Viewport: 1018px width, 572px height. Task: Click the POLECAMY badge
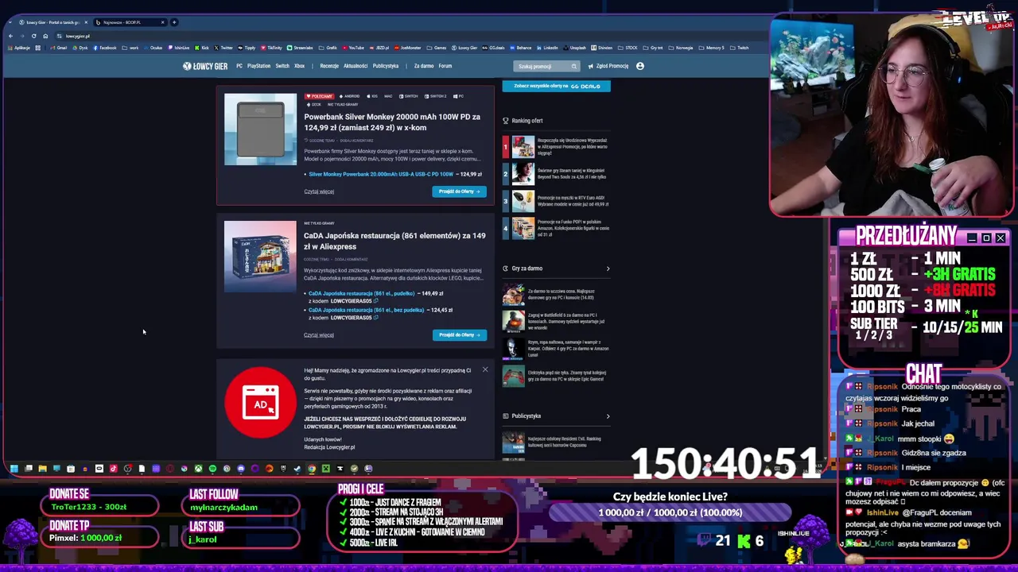(x=319, y=96)
